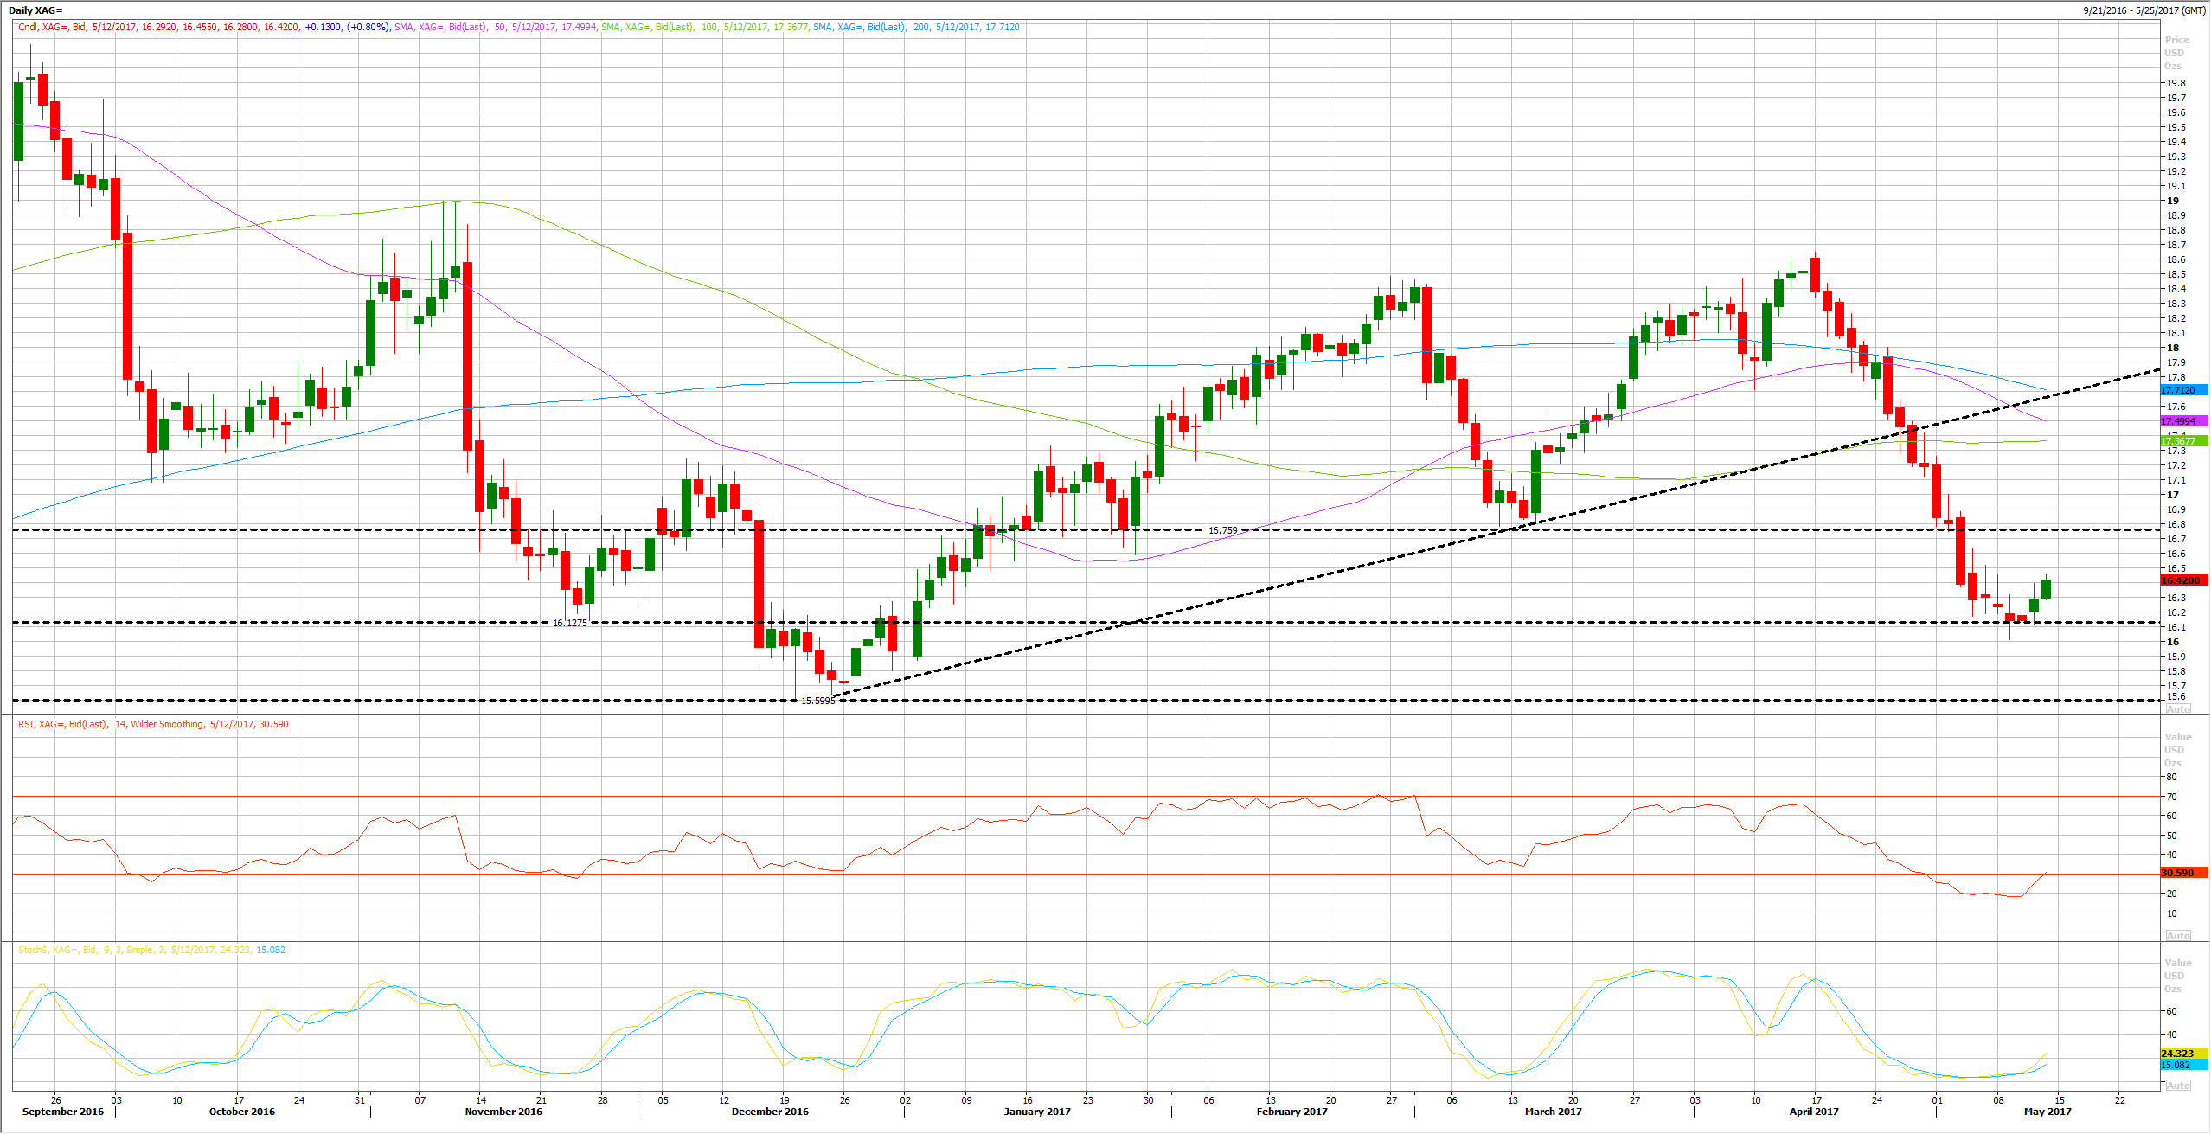Click the red 16.4200 last price tag
Viewport: 2211px width, 1134px height.
tap(2182, 580)
